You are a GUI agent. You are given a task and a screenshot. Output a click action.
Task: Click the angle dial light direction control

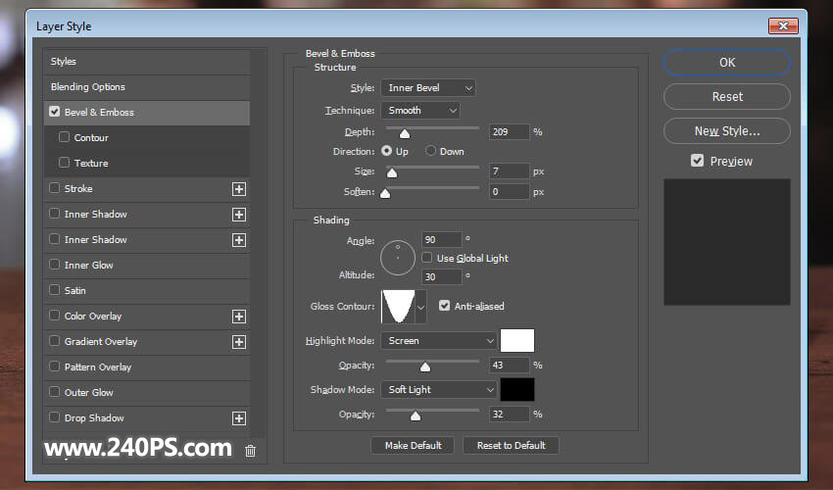pyautogui.click(x=397, y=258)
